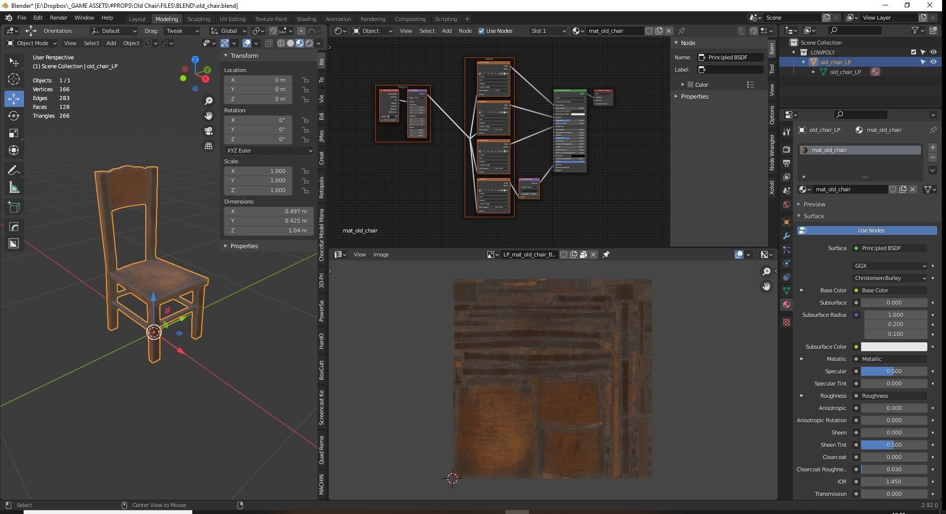Uncheck the Use Nodes checkbox
This screenshot has width=946, height=514.
pos(481,31)
